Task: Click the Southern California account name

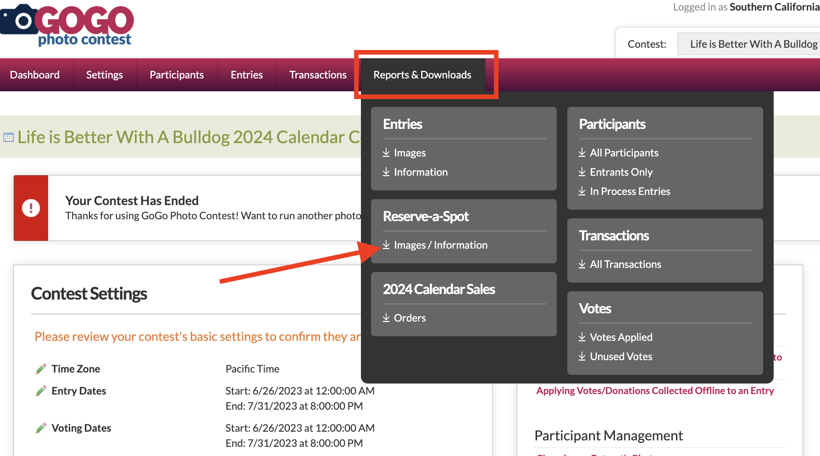Action: point(775,7)
